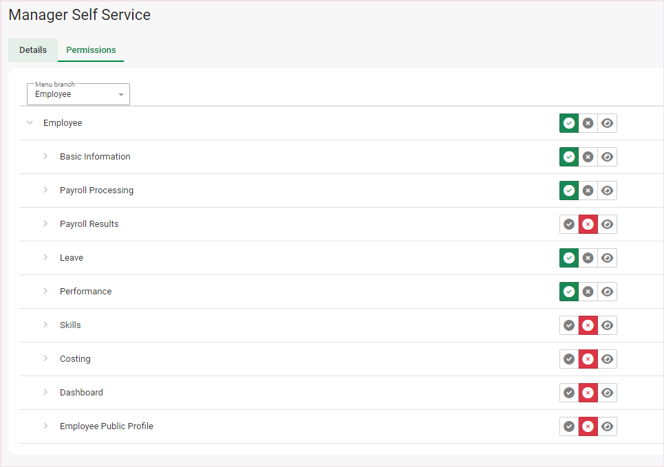Expand the Basic Information branch
This screenshot has height=467, width=664.
(46, 157)
